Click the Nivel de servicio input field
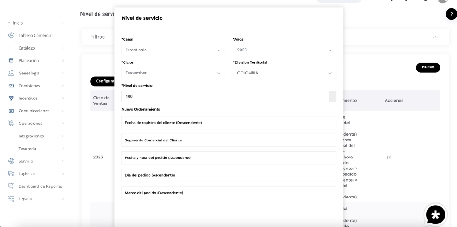 tap(225, 96)
